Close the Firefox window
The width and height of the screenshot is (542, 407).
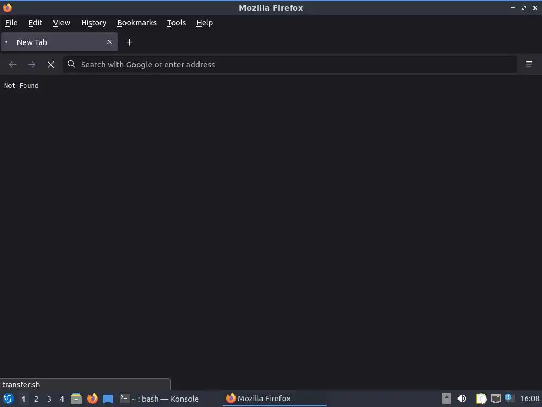(x=535, y=7)
